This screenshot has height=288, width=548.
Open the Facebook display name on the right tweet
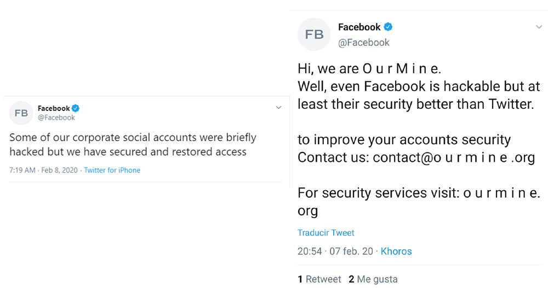click(359, 27)
